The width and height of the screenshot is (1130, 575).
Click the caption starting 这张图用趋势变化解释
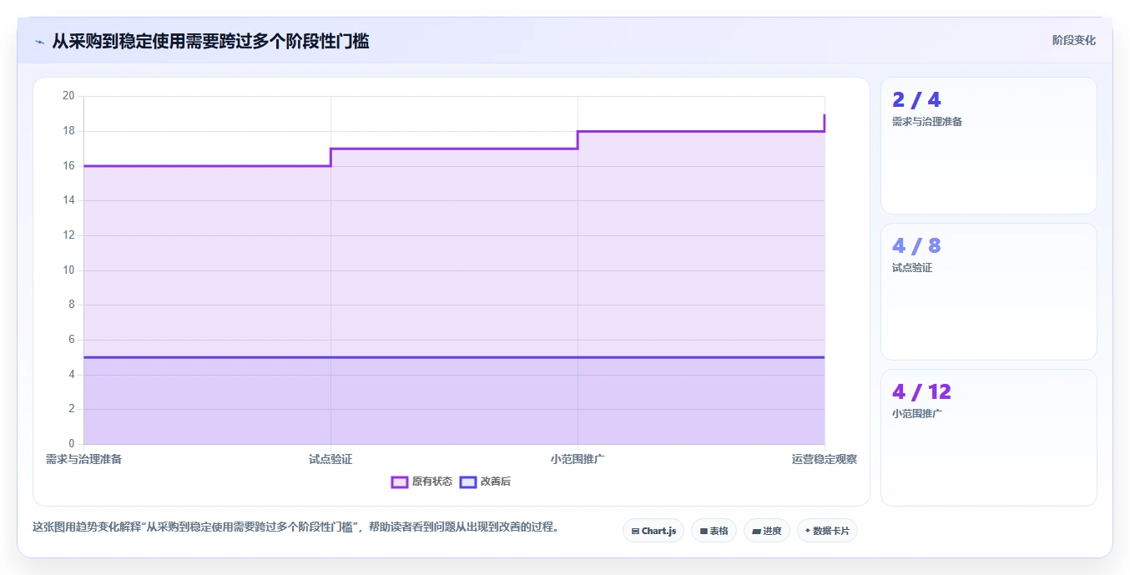coord(295,527)
